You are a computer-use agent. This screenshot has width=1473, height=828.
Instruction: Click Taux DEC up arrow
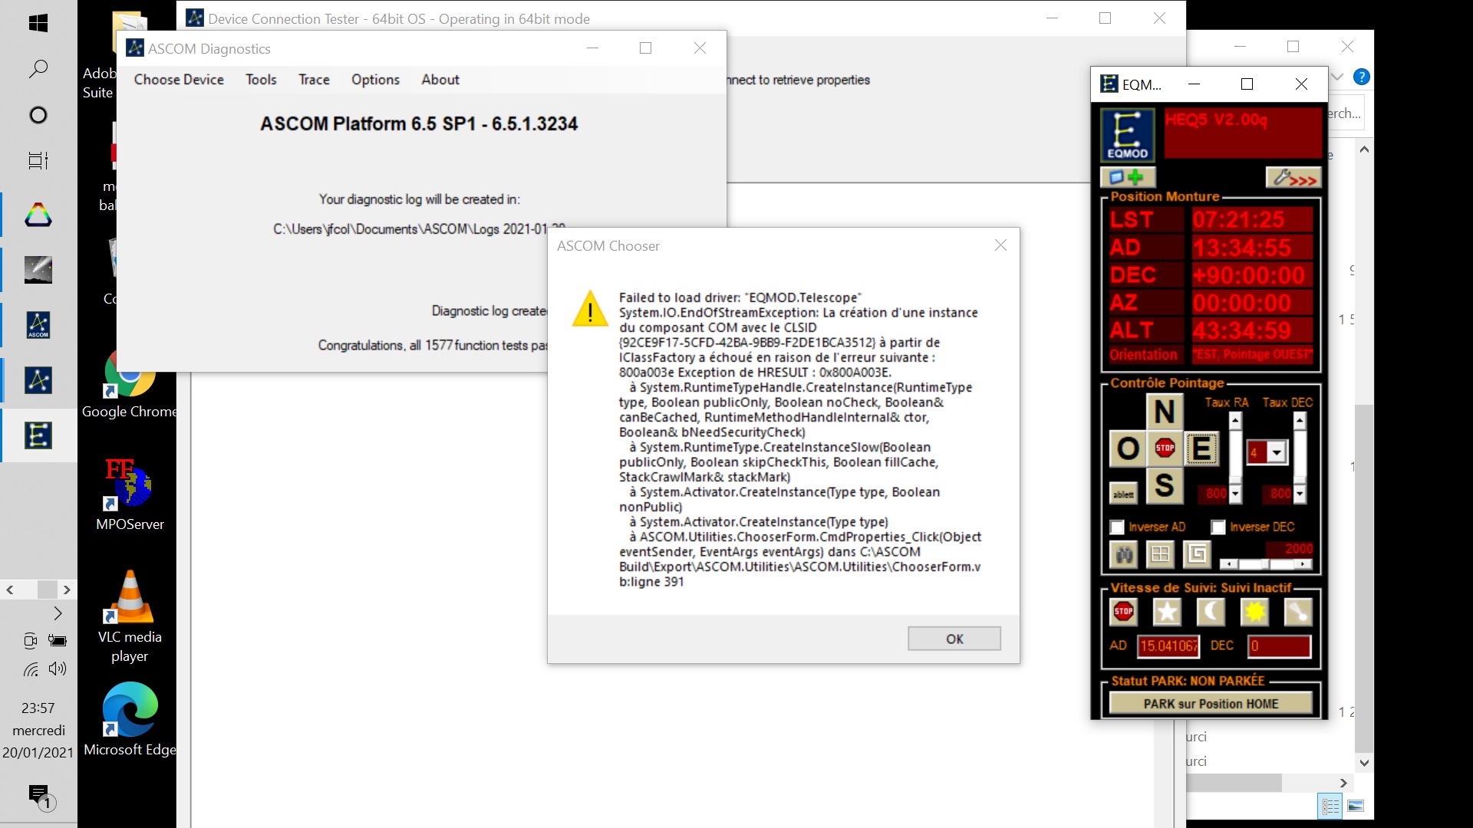pyautogui.click(x=1300, y=421)
